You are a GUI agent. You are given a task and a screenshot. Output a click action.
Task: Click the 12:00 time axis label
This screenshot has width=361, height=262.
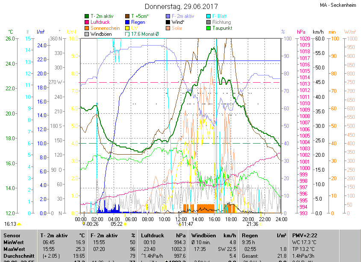coord(181,219)
